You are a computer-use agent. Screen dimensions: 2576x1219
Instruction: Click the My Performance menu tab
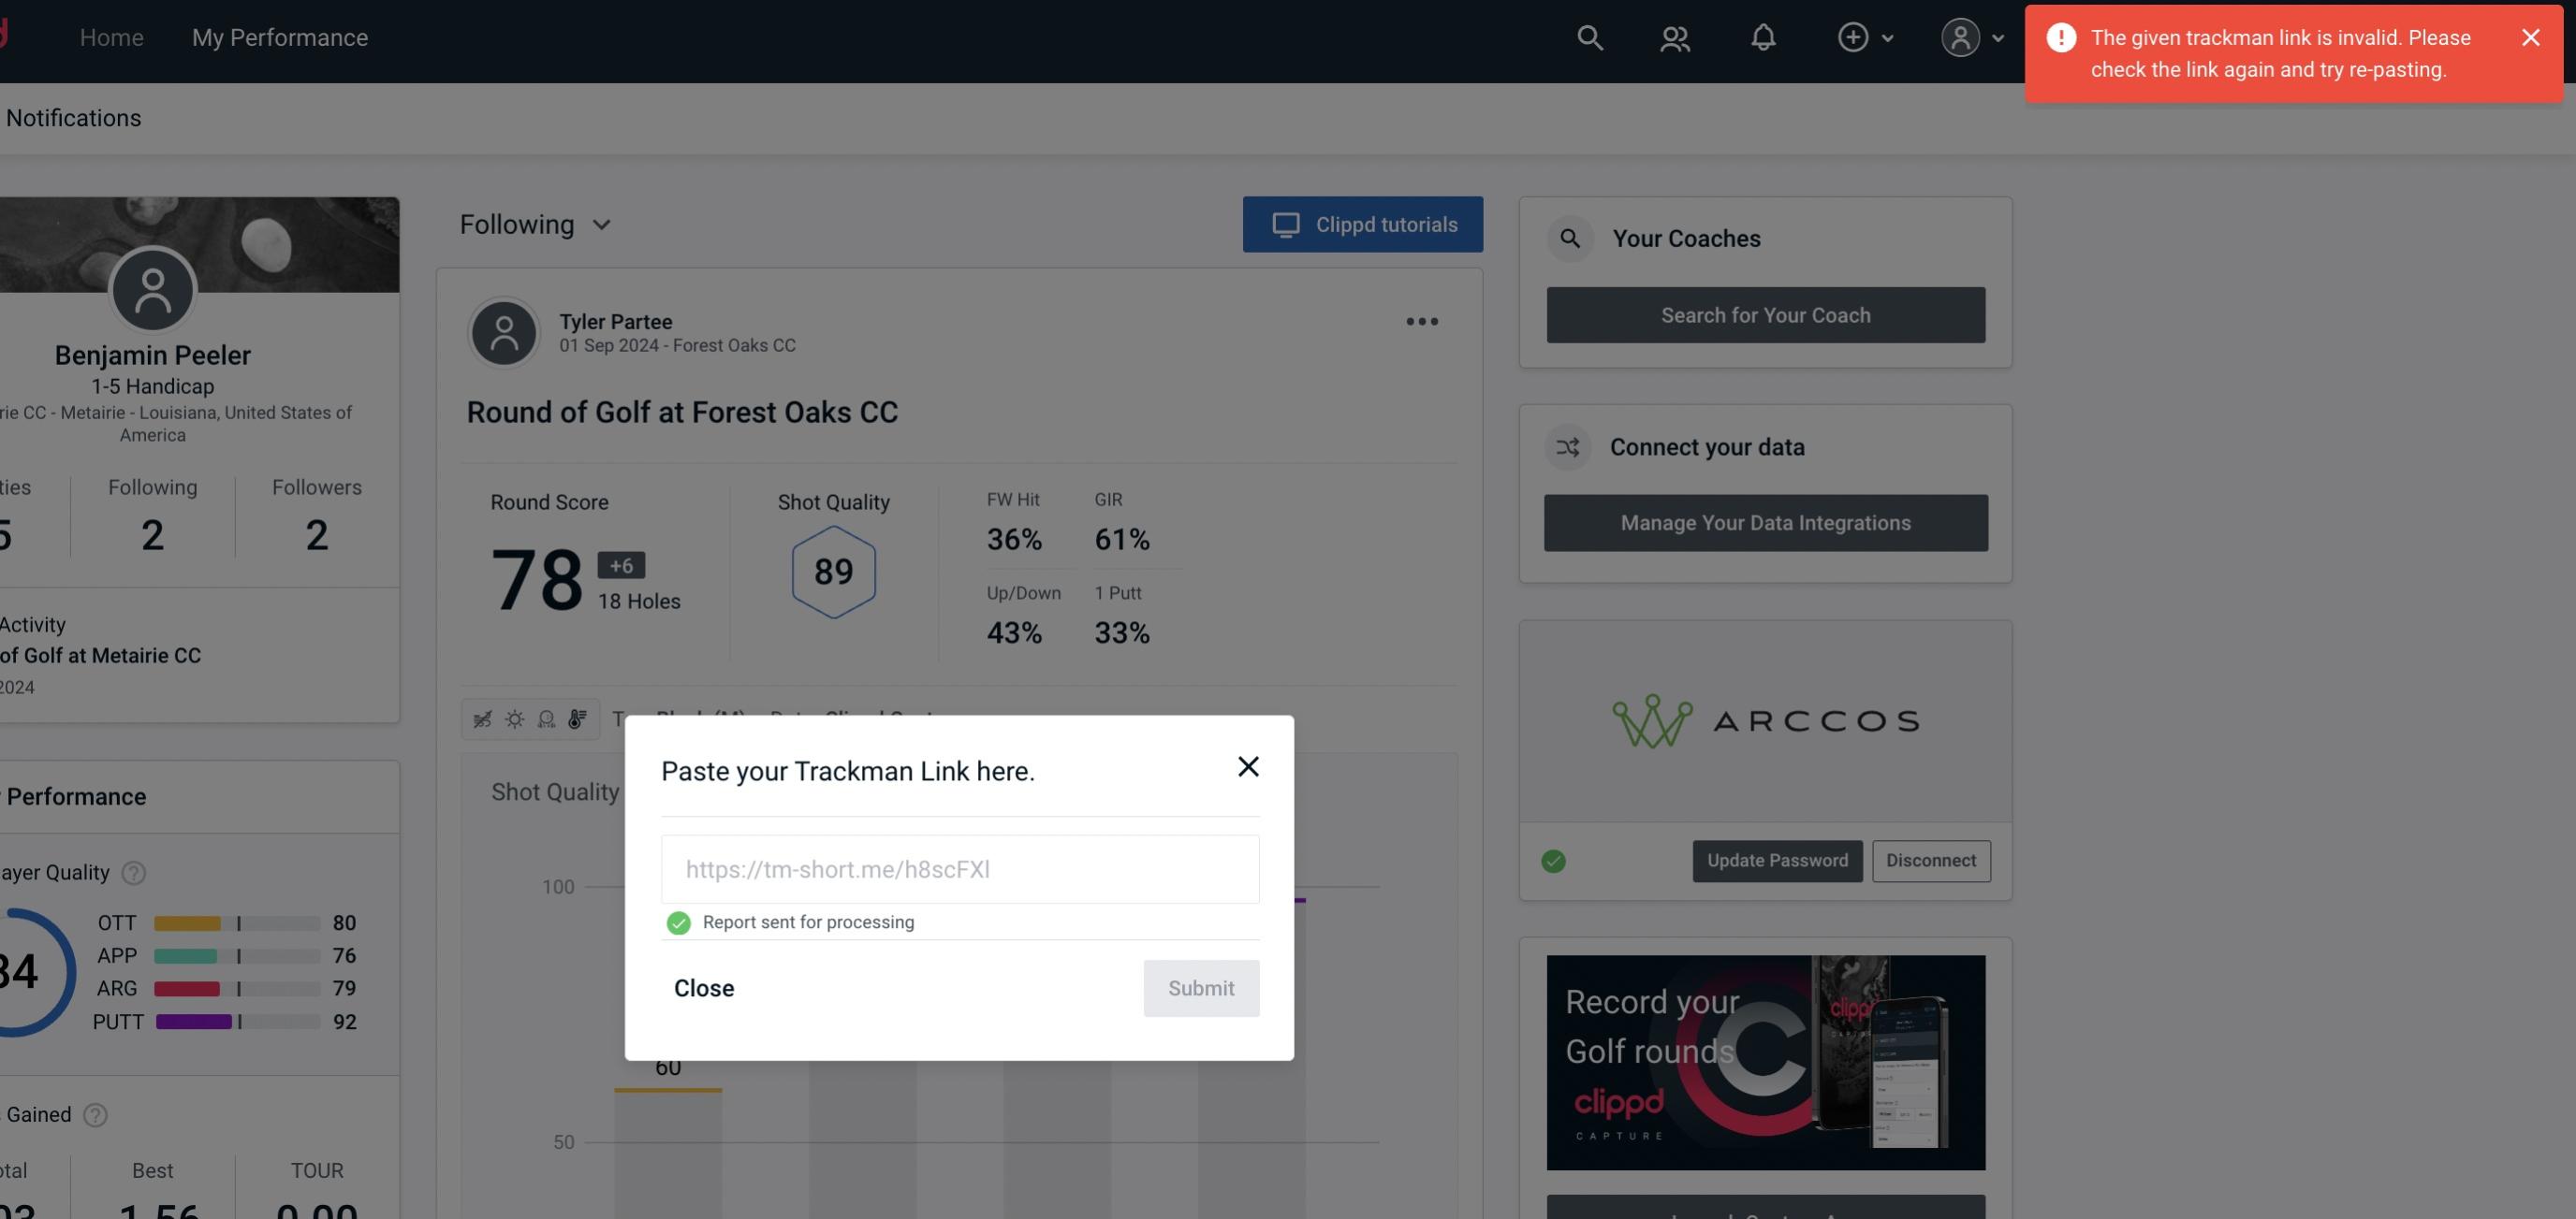[x=279, y=35]
